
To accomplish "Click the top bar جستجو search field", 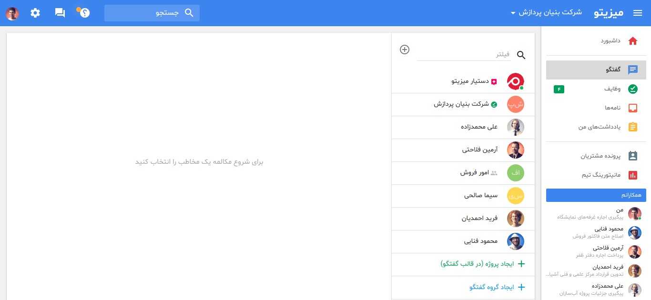I will pyautogui.click(x=152, y=13).
